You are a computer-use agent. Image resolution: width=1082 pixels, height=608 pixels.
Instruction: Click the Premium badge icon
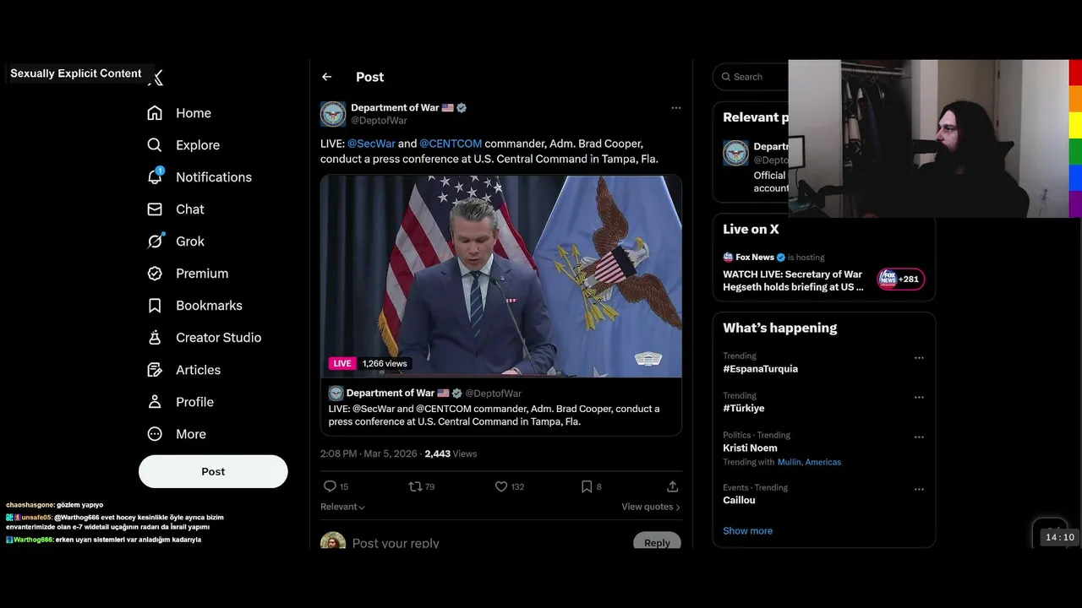pos(155,274)
